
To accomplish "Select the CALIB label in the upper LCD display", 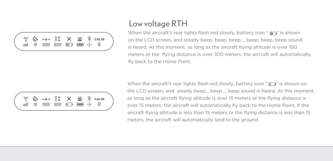I will click(x=99, y=40).
